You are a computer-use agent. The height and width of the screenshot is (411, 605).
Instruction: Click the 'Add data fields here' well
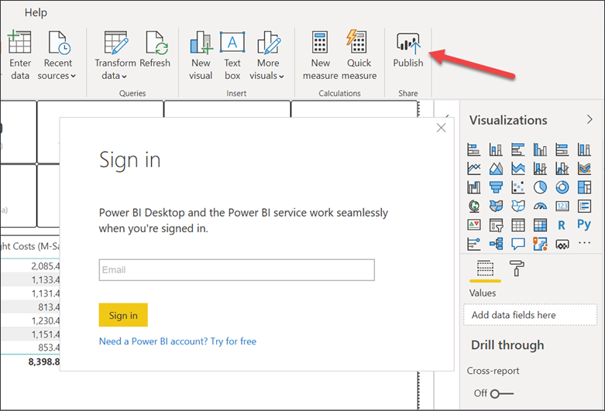[x=530, y=315]
